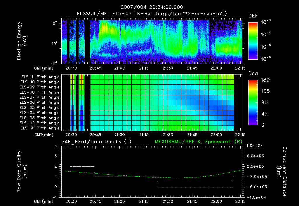Pick the DEF rainbow color bar
The image size is (299, 206).
[x=253, y=41]
